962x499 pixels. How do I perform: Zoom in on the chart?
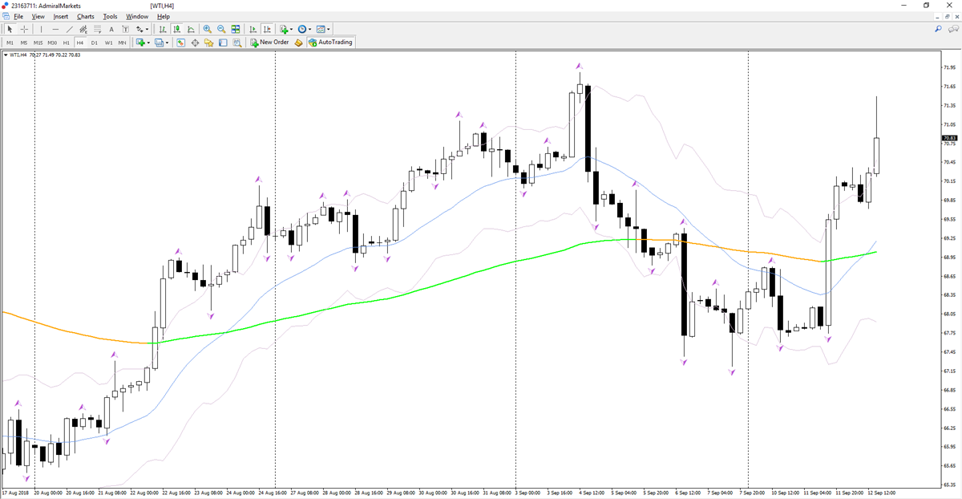(208, 29)
